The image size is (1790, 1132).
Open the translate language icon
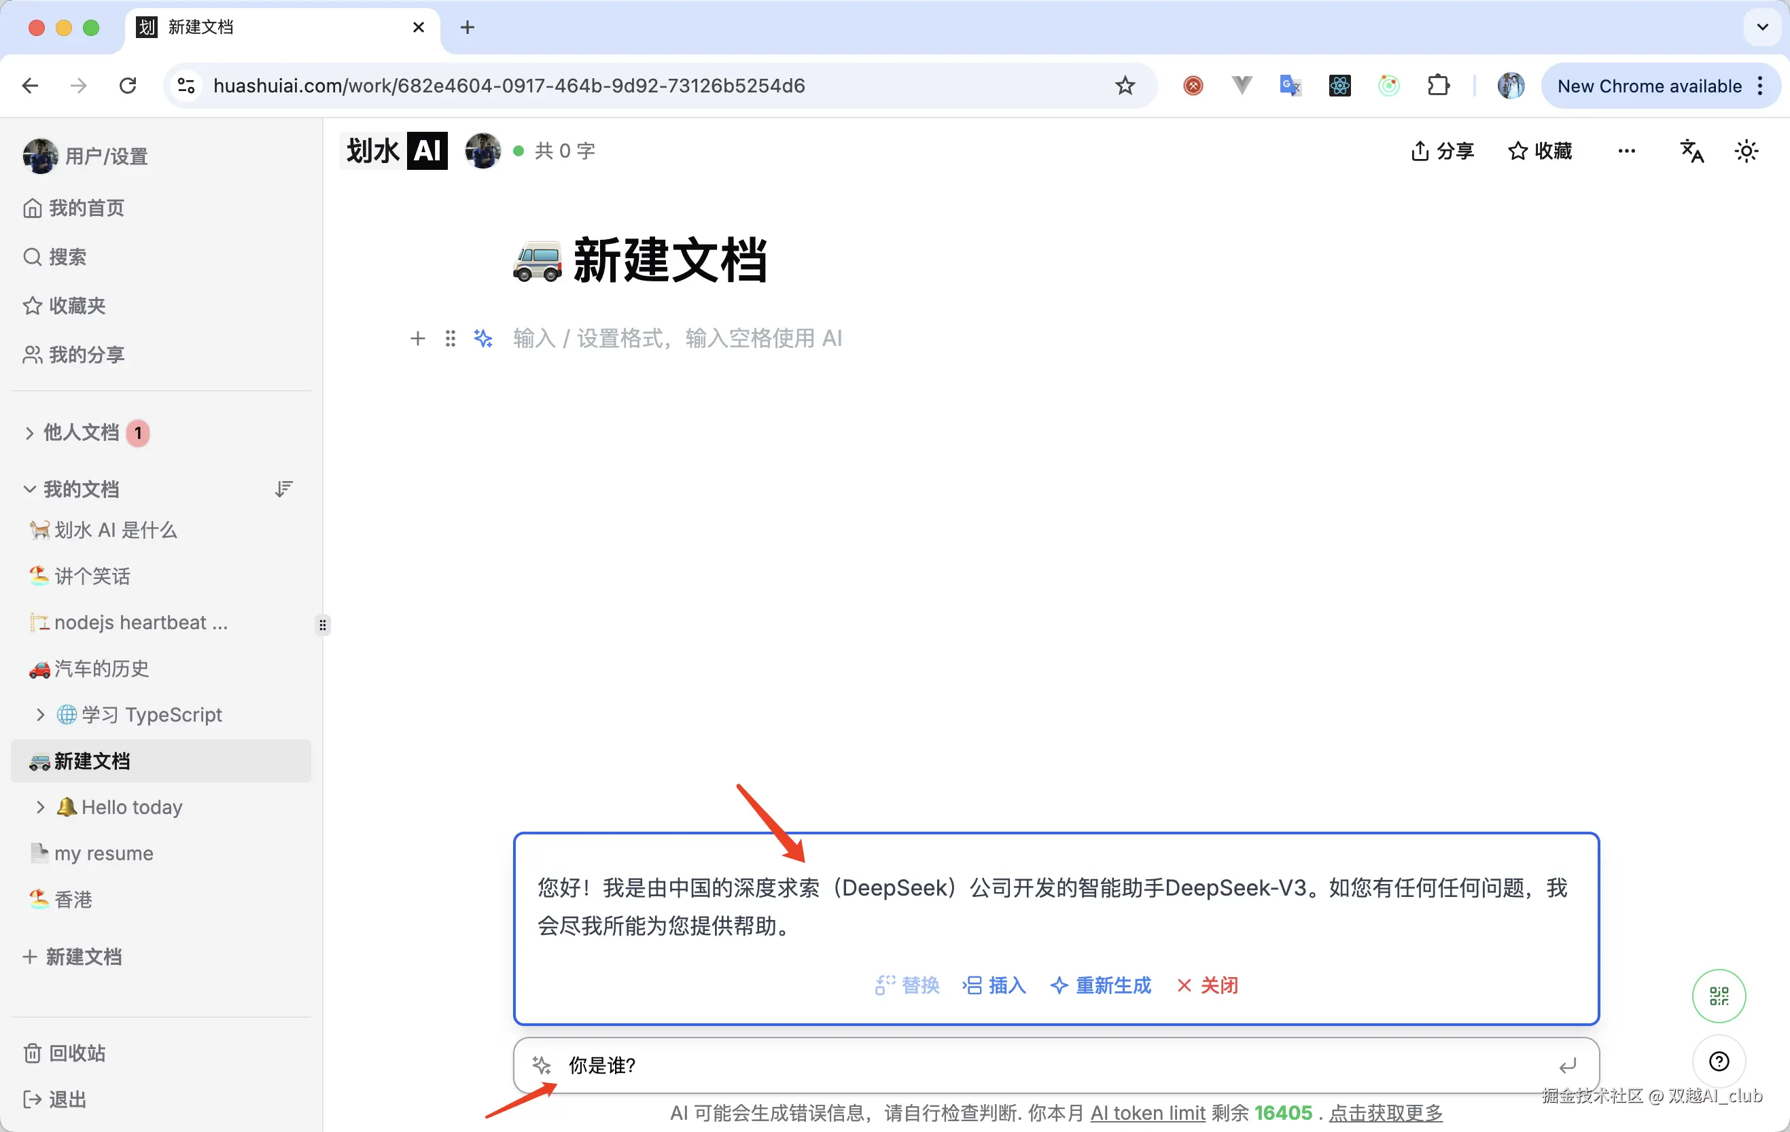(x=1692, y=151)
